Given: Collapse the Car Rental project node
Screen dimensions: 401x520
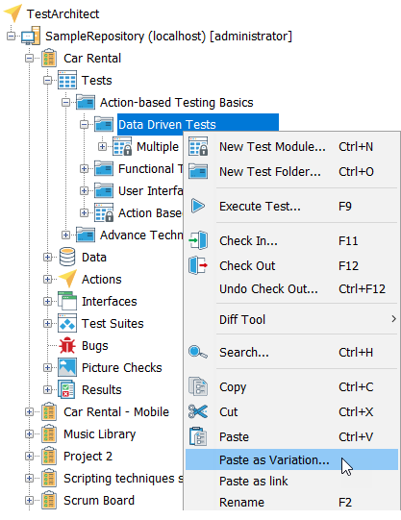Looking at the screenshot, I should click(29, 58).
